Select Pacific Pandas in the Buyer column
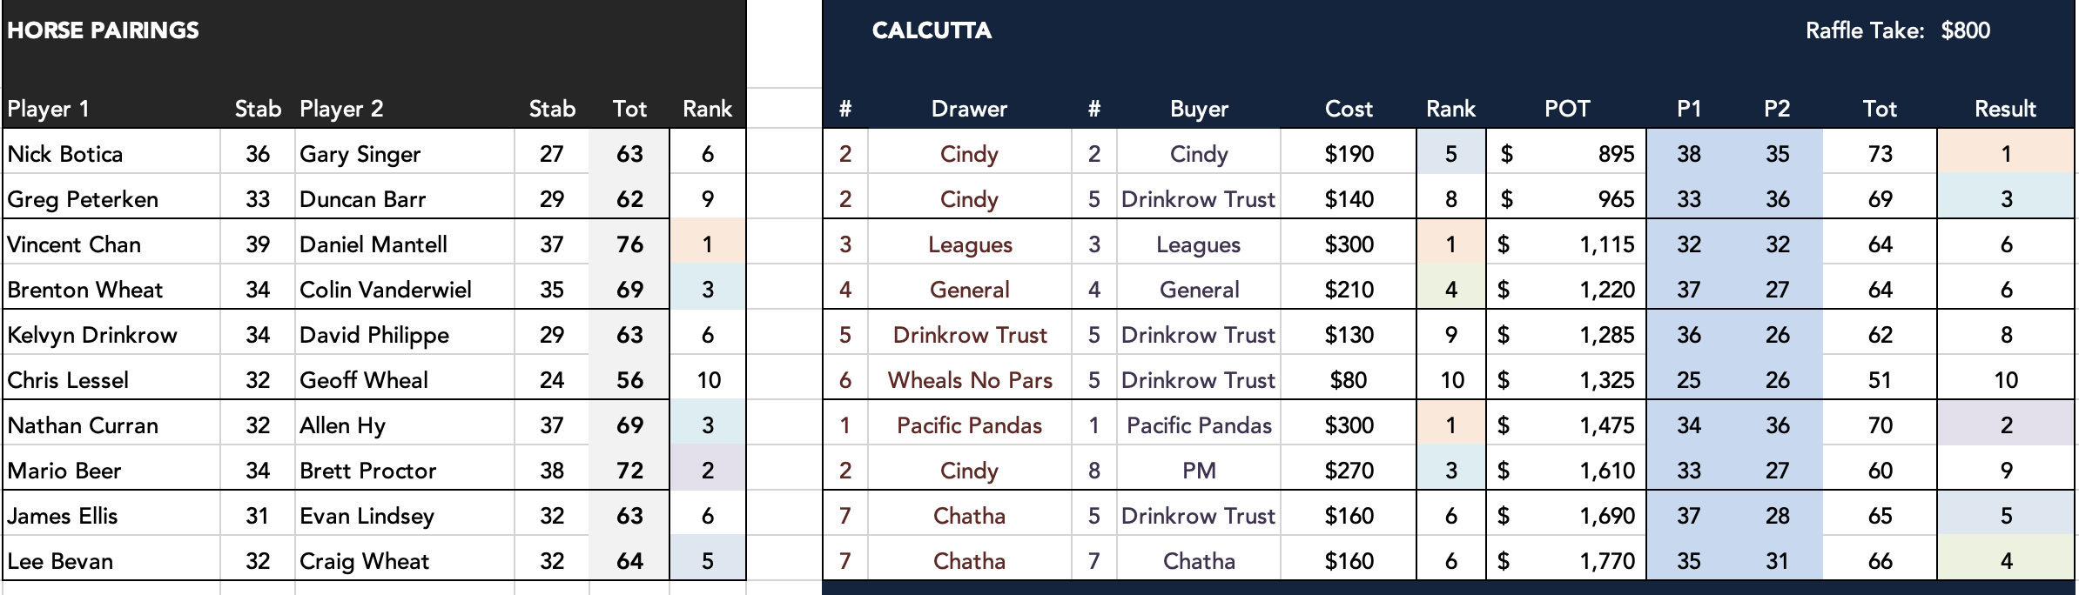This screenshot has width=2079, height=595. (x=1199, y=425)
